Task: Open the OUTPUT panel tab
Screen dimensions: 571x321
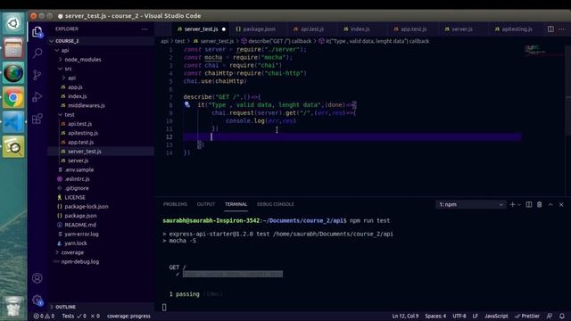Action: (206, 204)
